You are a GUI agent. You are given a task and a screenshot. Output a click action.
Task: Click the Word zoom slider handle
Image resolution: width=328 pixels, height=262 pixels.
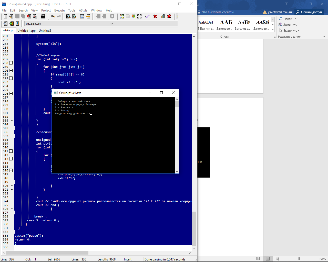pyautogui.click(x=299, y=259)
